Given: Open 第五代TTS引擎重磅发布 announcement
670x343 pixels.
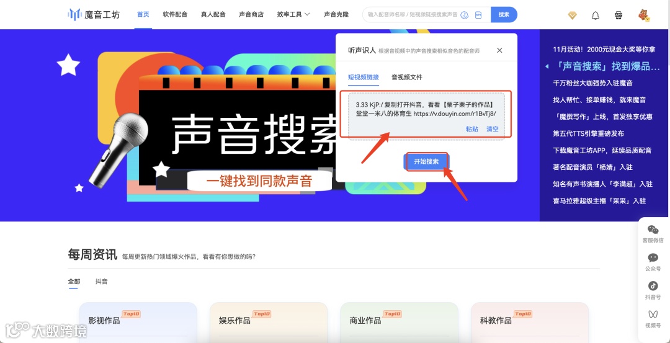Looking at the screenshot, I should (588, 134).
